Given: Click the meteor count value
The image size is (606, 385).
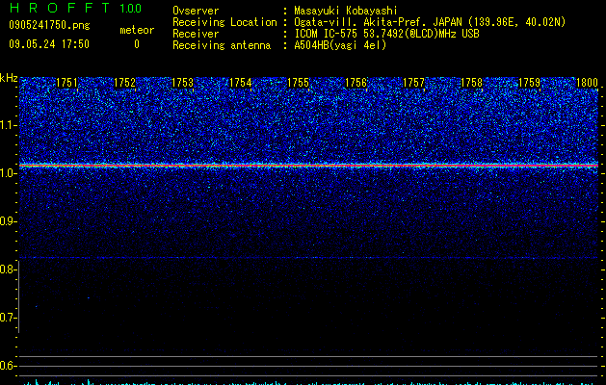Looking at the screenshot, I should (137, 44).
